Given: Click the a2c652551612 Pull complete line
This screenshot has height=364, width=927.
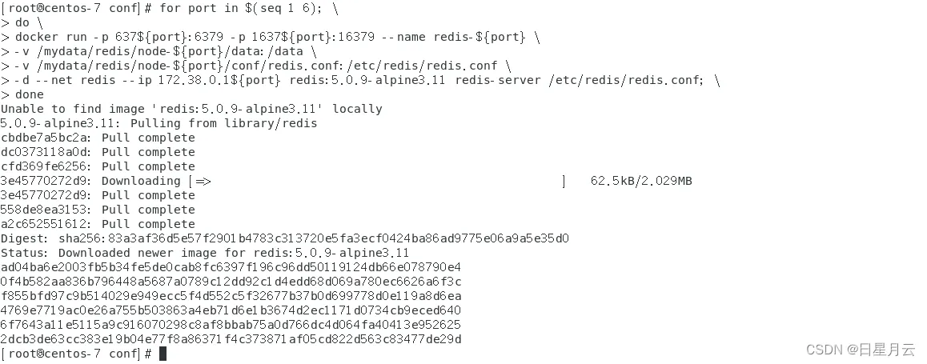Looking at the screenshot, I should click(x=98, y=224).
